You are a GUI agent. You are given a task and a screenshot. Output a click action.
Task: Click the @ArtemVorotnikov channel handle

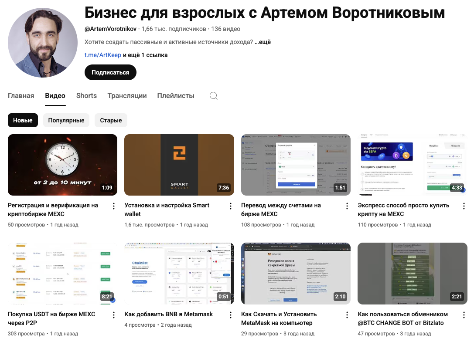click(110, 29)
